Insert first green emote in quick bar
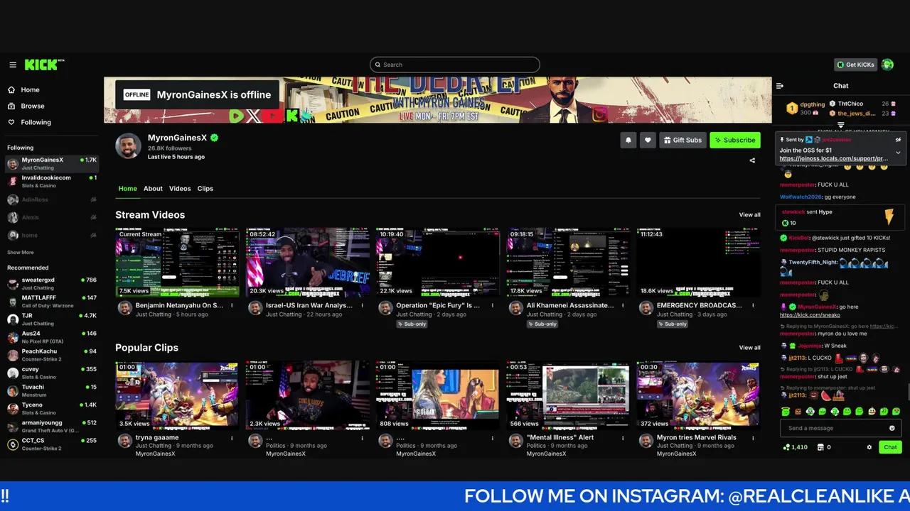 coord(786,412)
